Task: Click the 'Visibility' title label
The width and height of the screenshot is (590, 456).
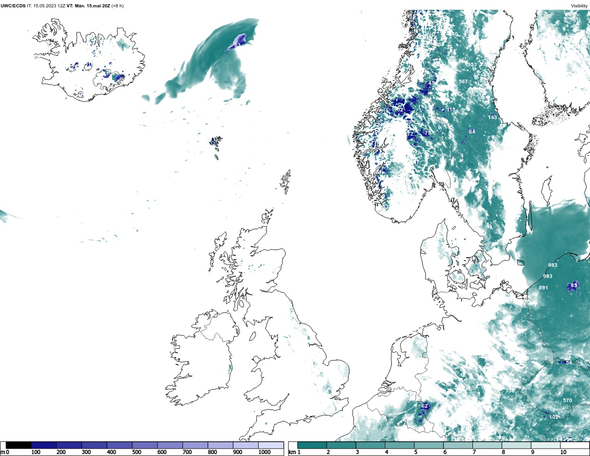Action: [579, 6]
